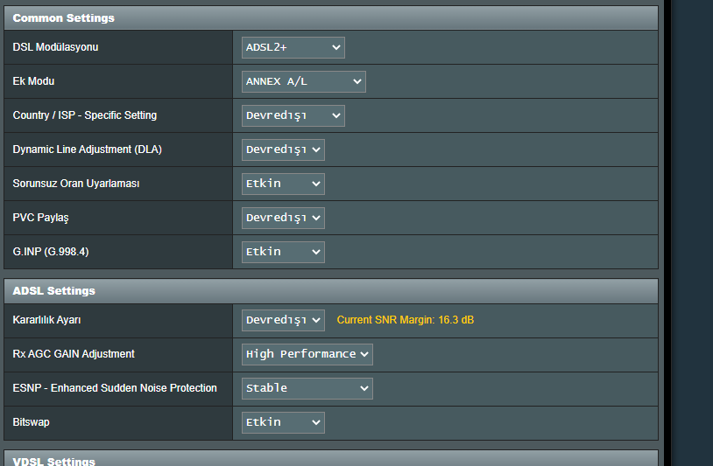Click the Rx AGC GAIN Adjustment label
This screenshot has height=466, width=713.
pos(74,354)
